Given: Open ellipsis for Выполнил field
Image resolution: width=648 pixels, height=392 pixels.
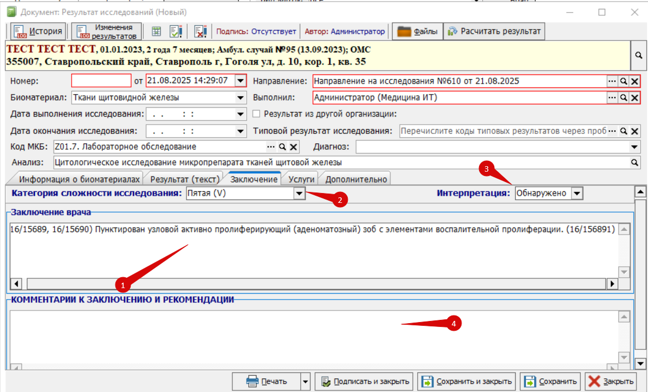Looking at the screenshot, I should pos(612,98).
